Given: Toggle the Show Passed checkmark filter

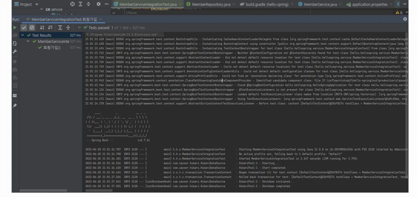Looking at the screenshot, I should [x=24, y=28].
